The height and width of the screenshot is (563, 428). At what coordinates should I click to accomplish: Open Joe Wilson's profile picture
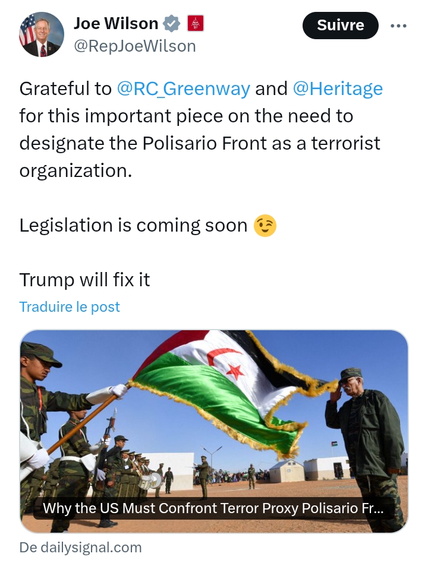[41, 34]
